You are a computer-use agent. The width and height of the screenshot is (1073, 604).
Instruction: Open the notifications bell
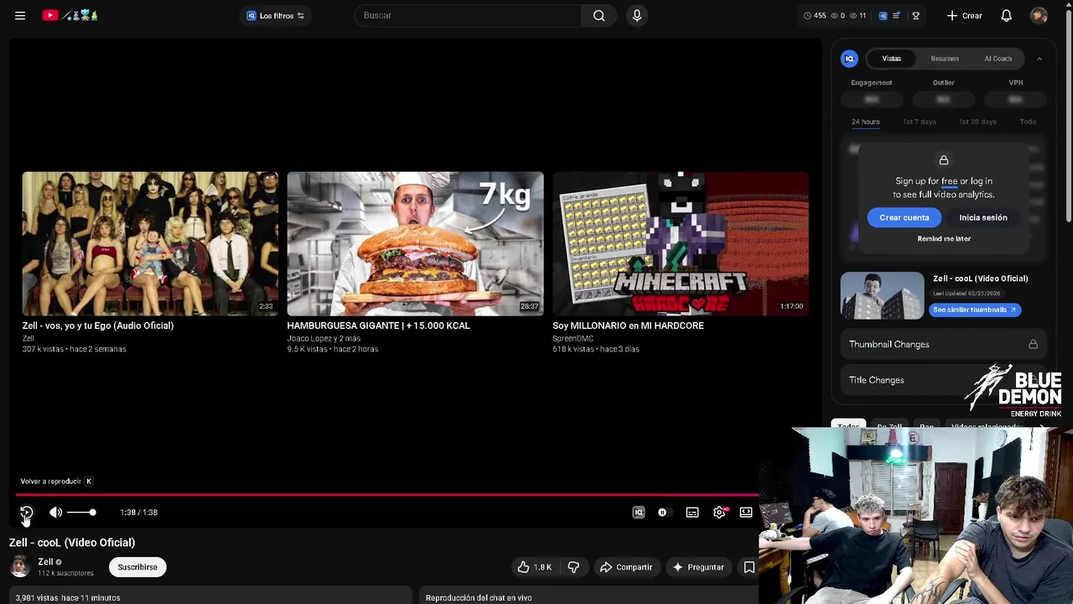pos(1006,15)
